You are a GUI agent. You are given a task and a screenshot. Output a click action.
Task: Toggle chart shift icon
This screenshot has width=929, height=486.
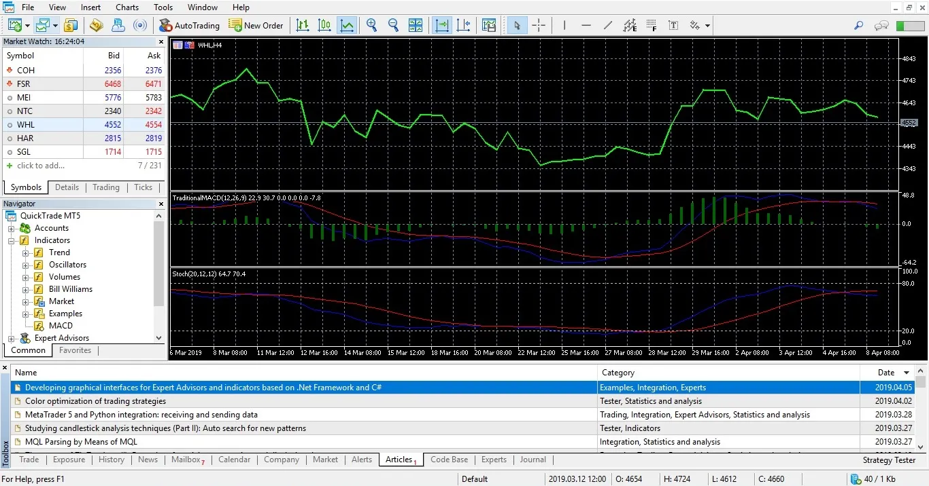click(x=464, y=25)
